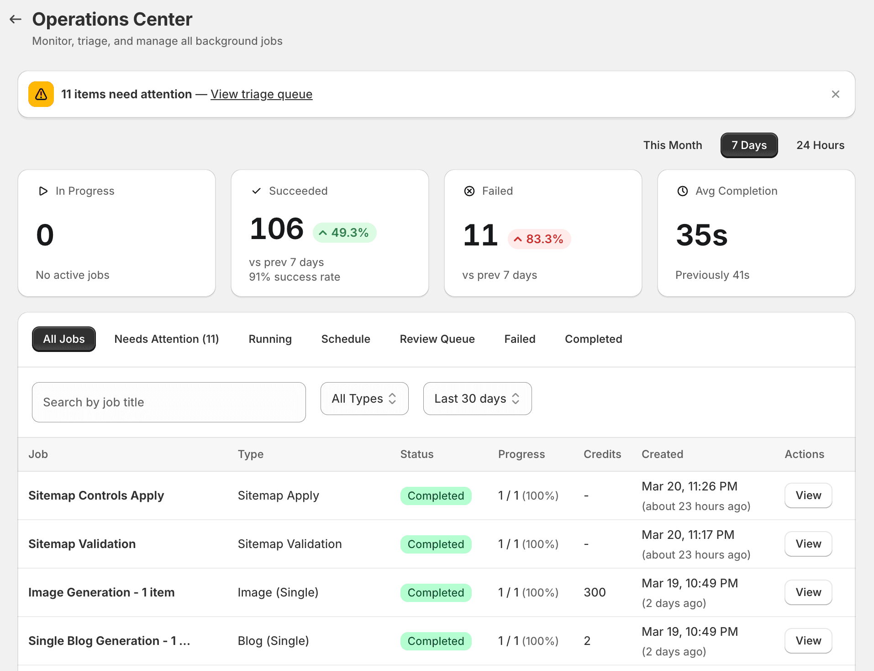
Task: Click the X icon on the Failed card
Action: tap(469, 191)
